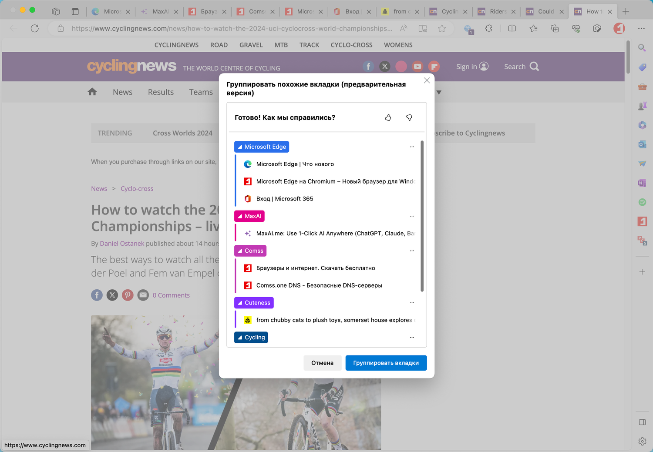Click the dialog's vertical scrollbar
The image size is (653, 452).
click(x=422, y=216)
